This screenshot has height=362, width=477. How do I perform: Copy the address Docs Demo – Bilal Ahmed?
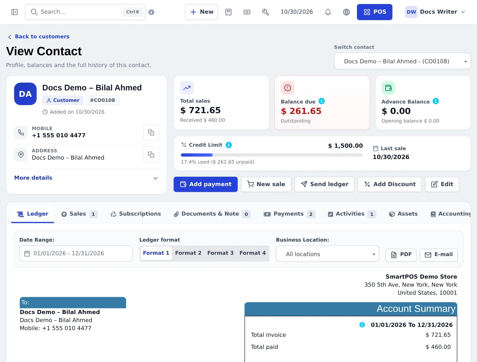click(x=151, y=155)
